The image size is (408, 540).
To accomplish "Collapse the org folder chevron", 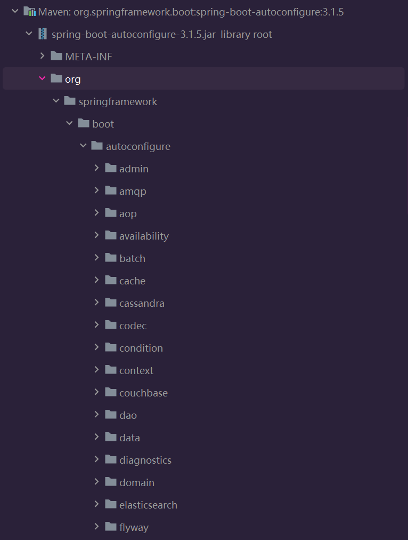I will [x=42, y=78].
